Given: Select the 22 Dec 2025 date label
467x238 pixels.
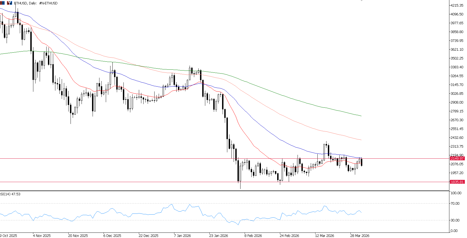Looking at the screenshot, I should 149,236.
